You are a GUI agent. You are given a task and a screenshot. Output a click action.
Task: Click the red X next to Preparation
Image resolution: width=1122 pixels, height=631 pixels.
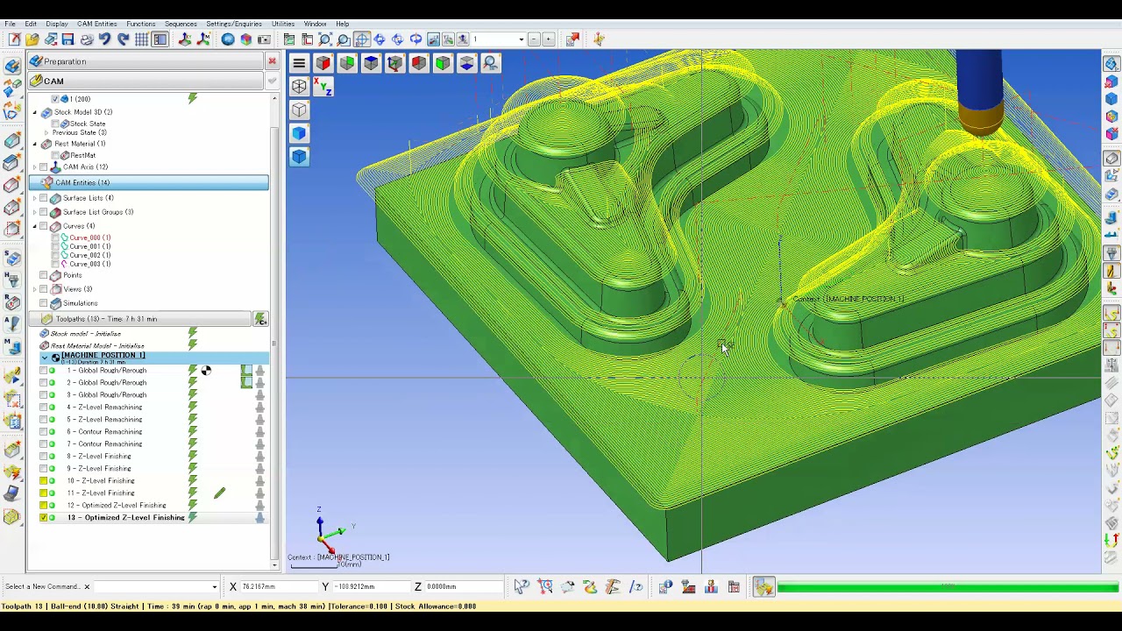coord(272,61)
